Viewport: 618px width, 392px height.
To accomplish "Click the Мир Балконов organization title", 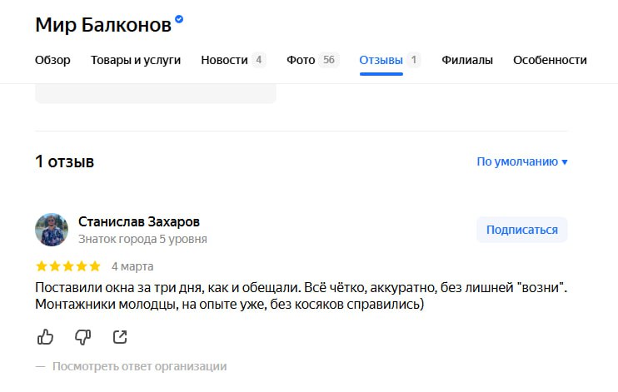I will 103,25.
